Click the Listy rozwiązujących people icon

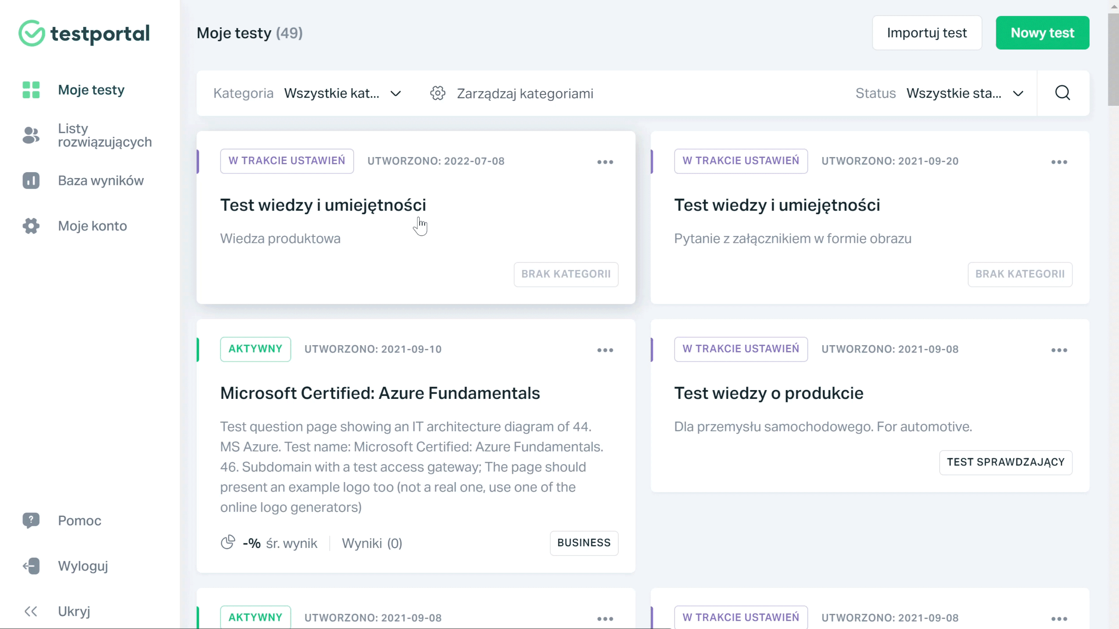(31, 135)
